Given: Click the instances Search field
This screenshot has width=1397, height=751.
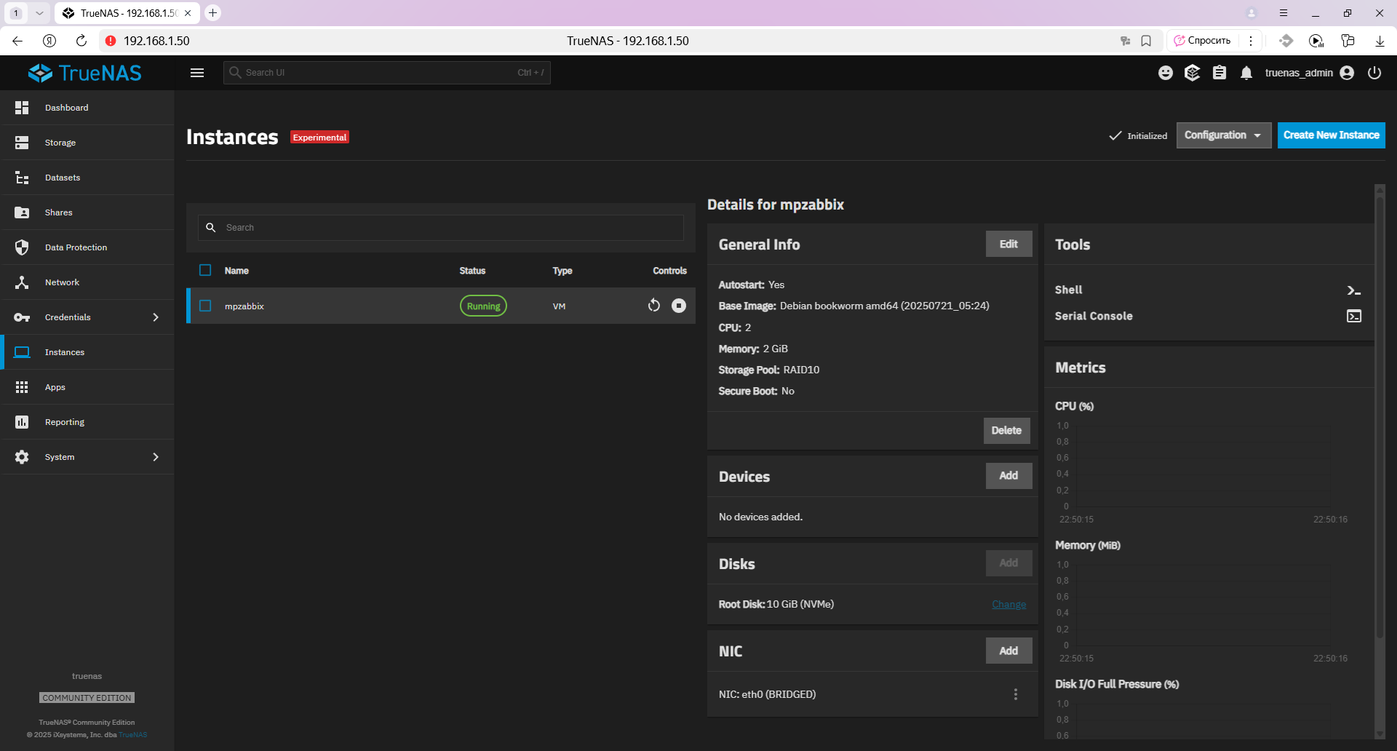Looking at the screenshot, I should click(441, 228).
